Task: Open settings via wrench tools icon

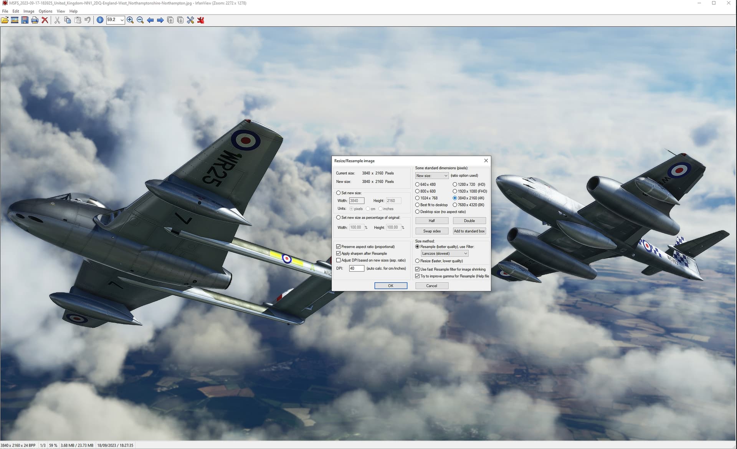Action: (190, 20)
